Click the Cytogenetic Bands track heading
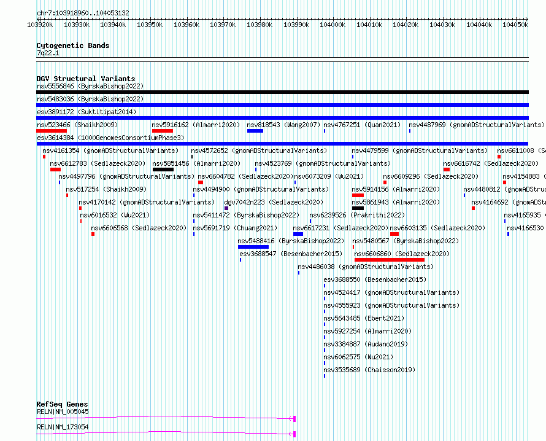The width and height of the screenshot is (546, 441). coord(73,45)
